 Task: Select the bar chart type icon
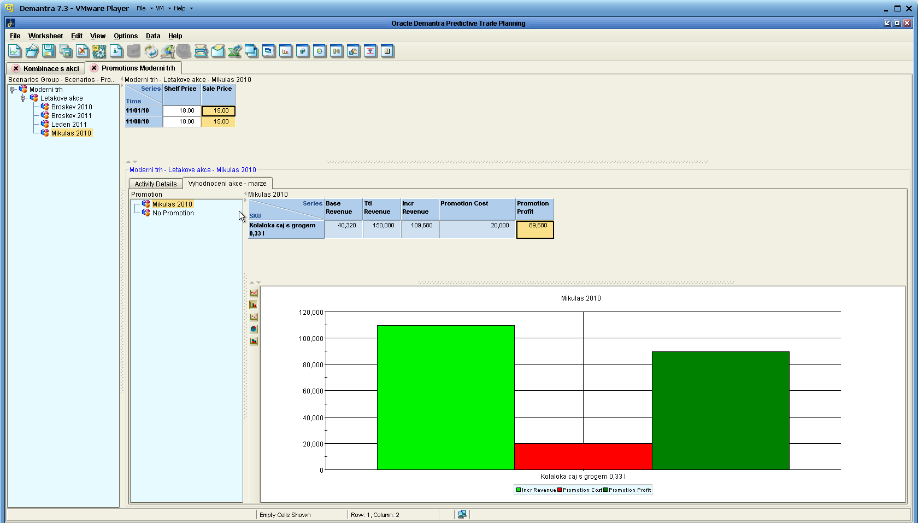coord(254,305)
